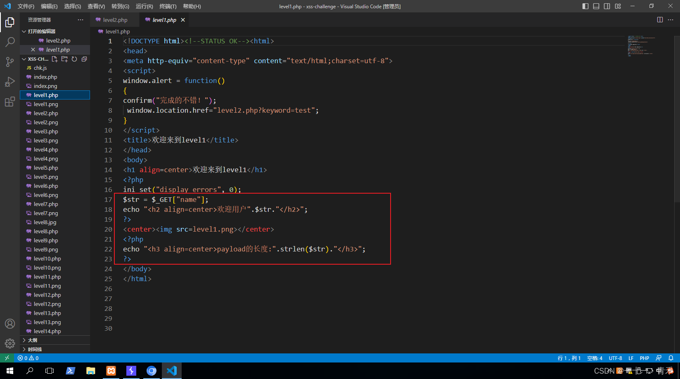Open the 编辑(E) menu
The image size is (680, 379).
coord(49,6)
